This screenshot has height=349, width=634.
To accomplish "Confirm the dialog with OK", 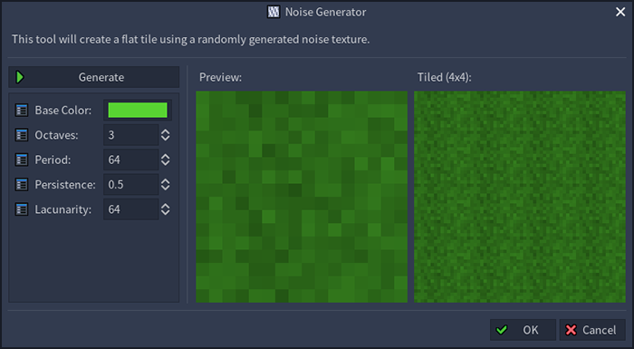I will click(x=523, y=330).
